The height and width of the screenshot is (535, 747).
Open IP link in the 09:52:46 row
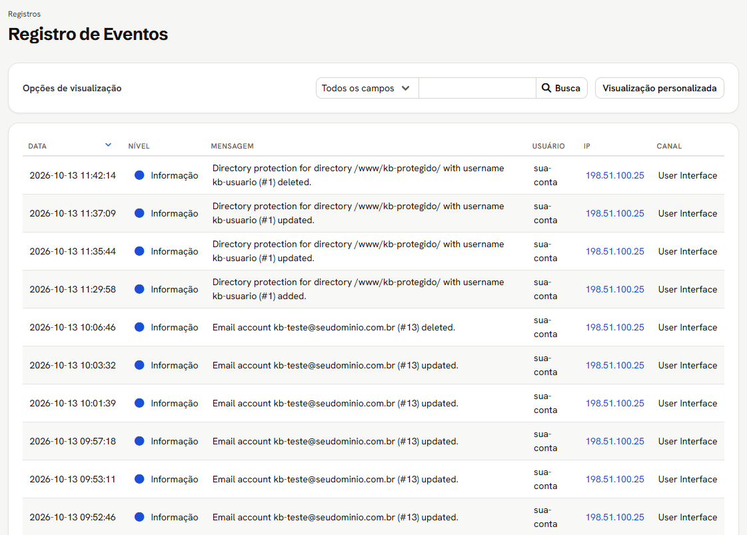pyautogui.click(x=614, y=518)
